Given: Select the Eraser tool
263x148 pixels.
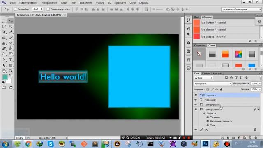Looking at the screenshot, I should coord(4,49).
